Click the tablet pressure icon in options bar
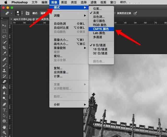Image resolution: width=167 pixels, height=137 pixels. (135, 13)
